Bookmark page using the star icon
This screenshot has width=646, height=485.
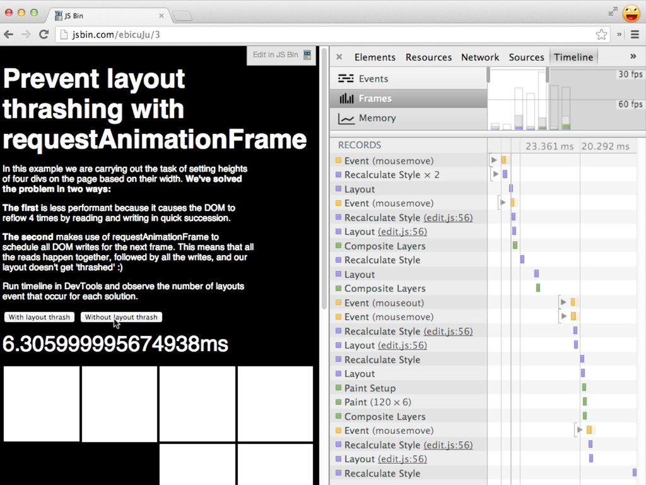[601, 35]
